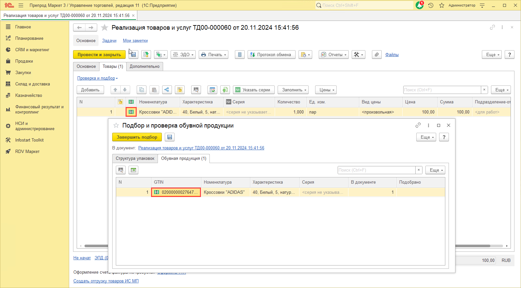Click the back arrow of the sales document
Screen dimensions: 521x288
pos(79,28)
